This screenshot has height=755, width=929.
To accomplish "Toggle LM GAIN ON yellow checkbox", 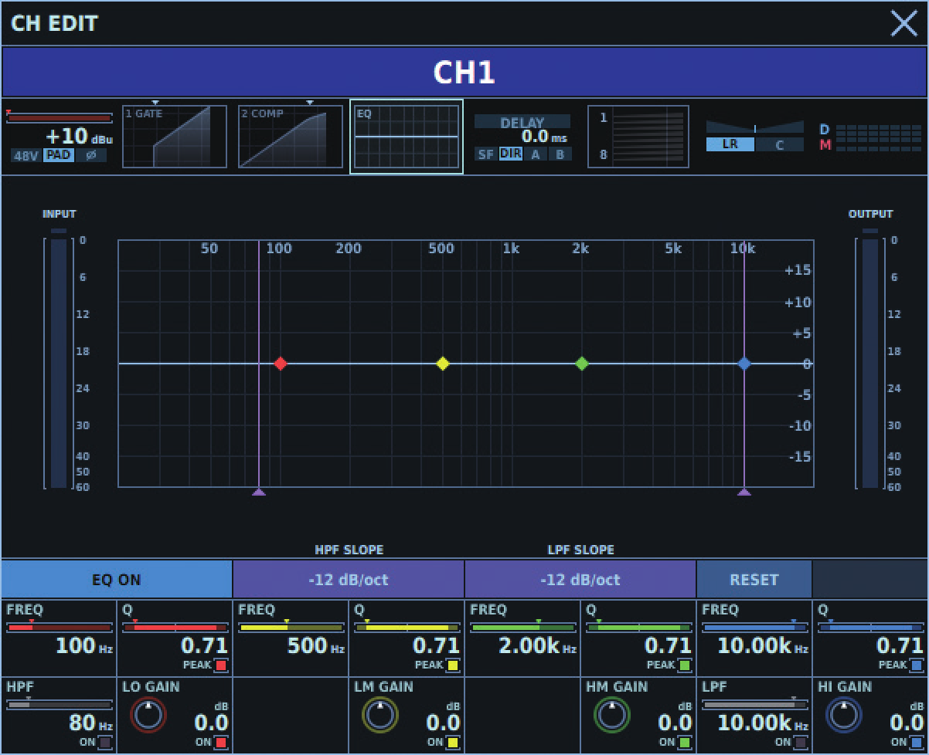I will (453, 742).
